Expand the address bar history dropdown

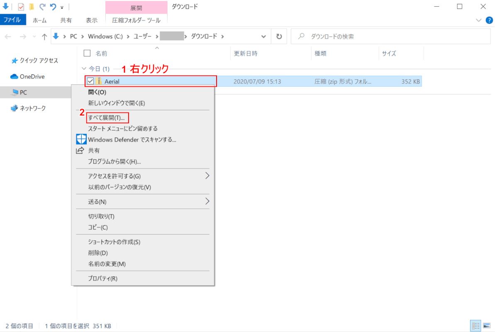point(263,37)
